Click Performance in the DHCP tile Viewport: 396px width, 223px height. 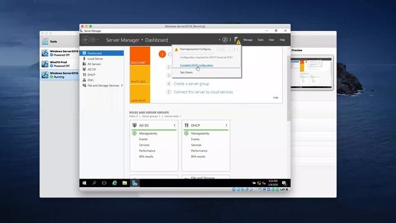point(199,151)
